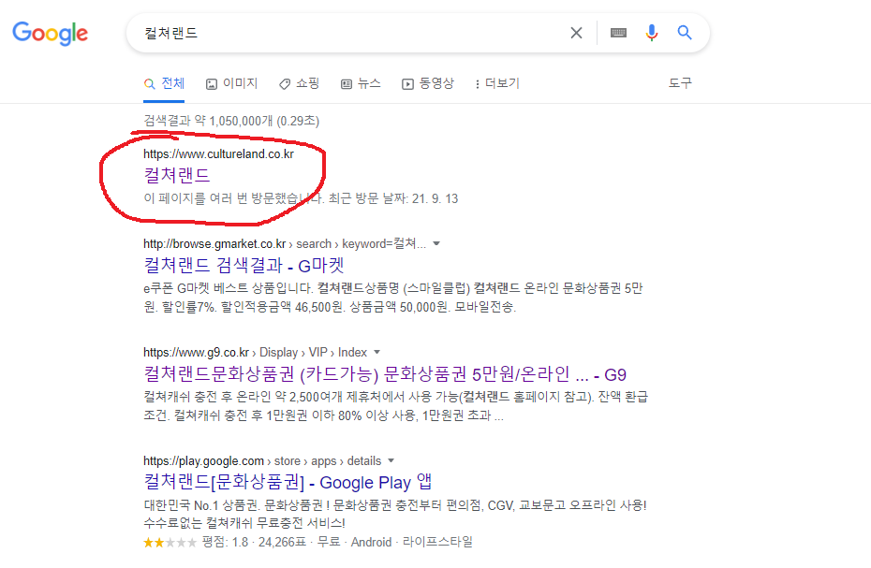Switch to the 동영상 tab

[x=428, y=83]
